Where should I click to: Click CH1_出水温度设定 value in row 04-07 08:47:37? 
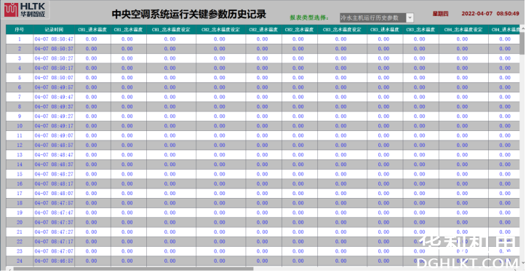pos(170,222)
